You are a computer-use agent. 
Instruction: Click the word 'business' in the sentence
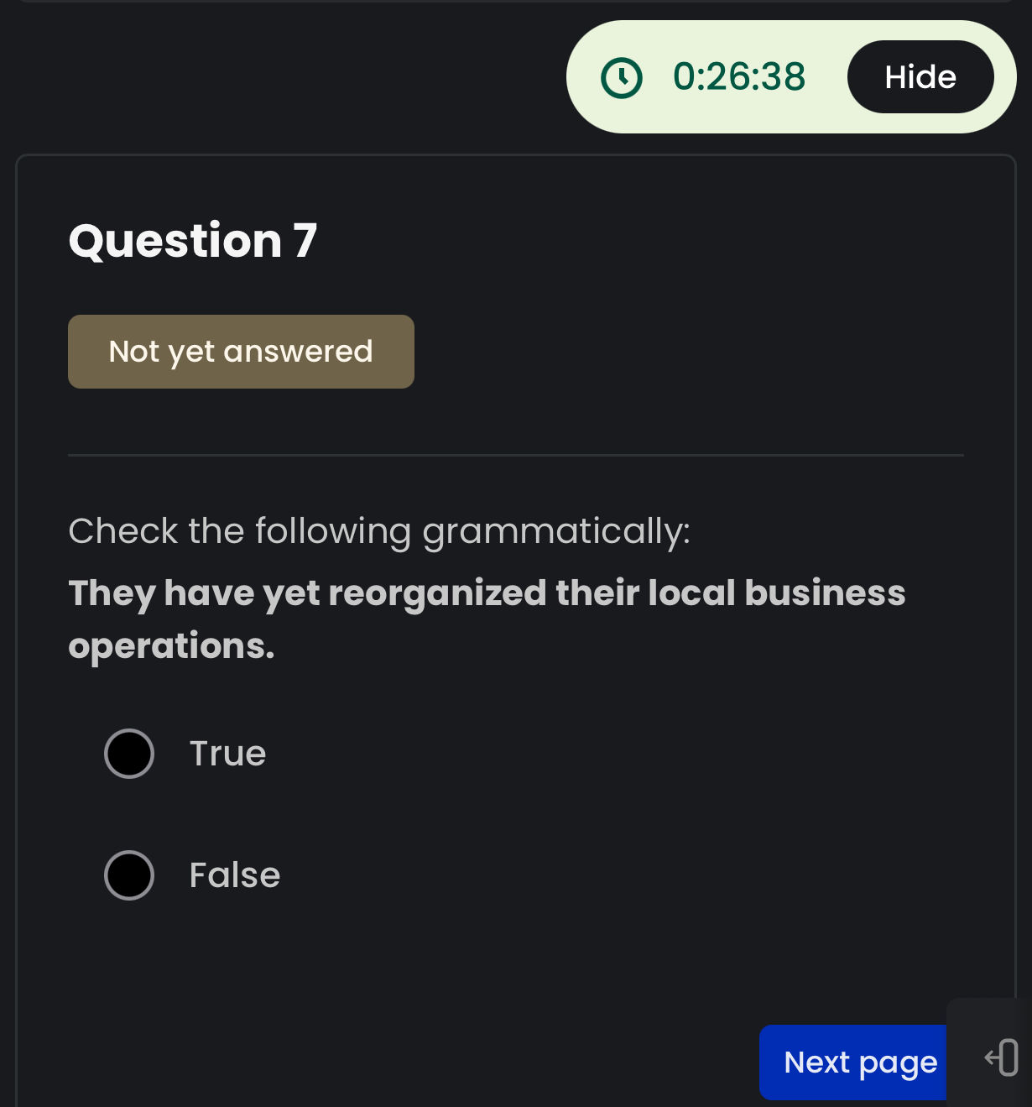(x=825, y=593)
